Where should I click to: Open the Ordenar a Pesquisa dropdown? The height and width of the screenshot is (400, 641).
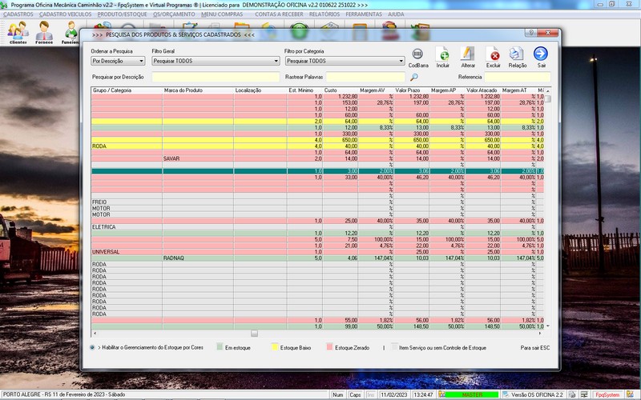click(118, 61)
